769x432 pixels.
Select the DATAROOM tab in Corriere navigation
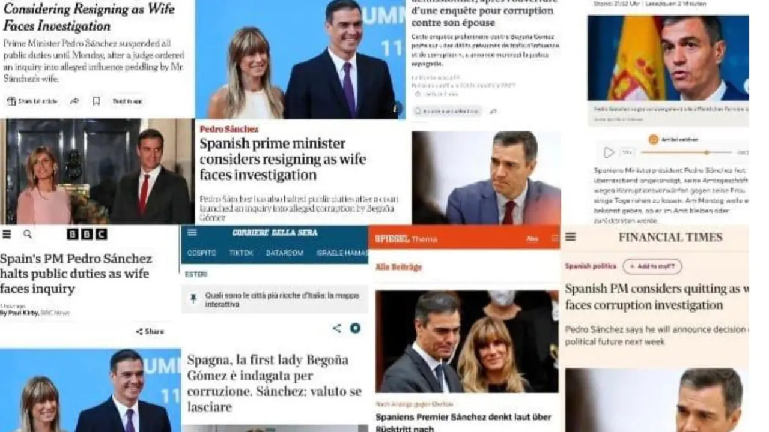[x=285, y=253]
